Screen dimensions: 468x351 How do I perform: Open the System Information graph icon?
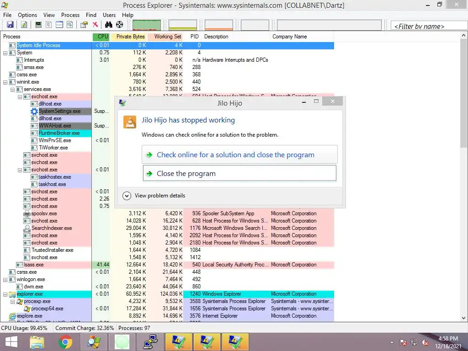coord(38,25)
